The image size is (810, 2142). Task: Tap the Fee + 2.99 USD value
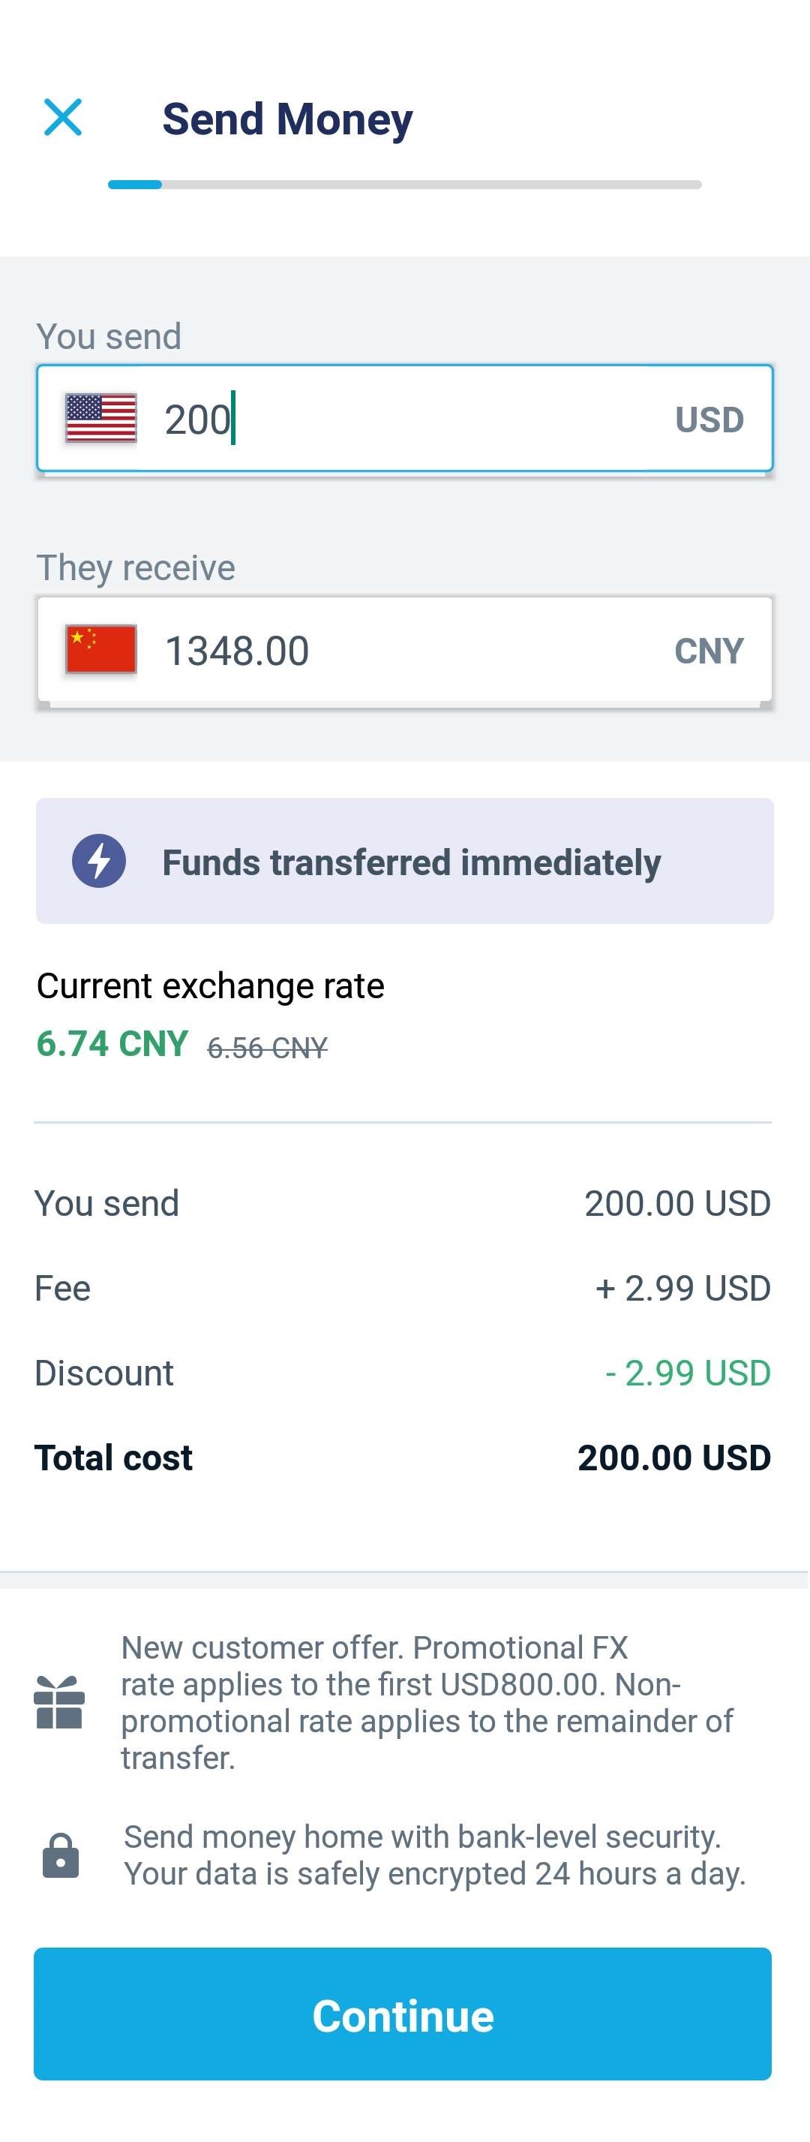pos(683,1288)
